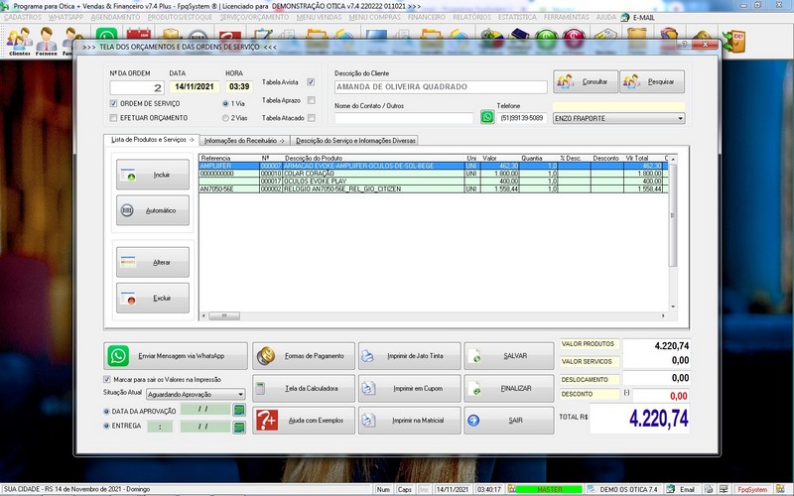The image size is (794, 496).
Task: Select the COLAR CORAÇÃO row
Action: pos(434,174)
